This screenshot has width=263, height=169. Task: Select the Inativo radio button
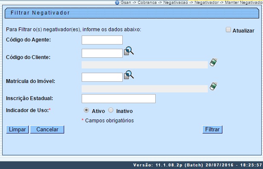pos(111,110)
